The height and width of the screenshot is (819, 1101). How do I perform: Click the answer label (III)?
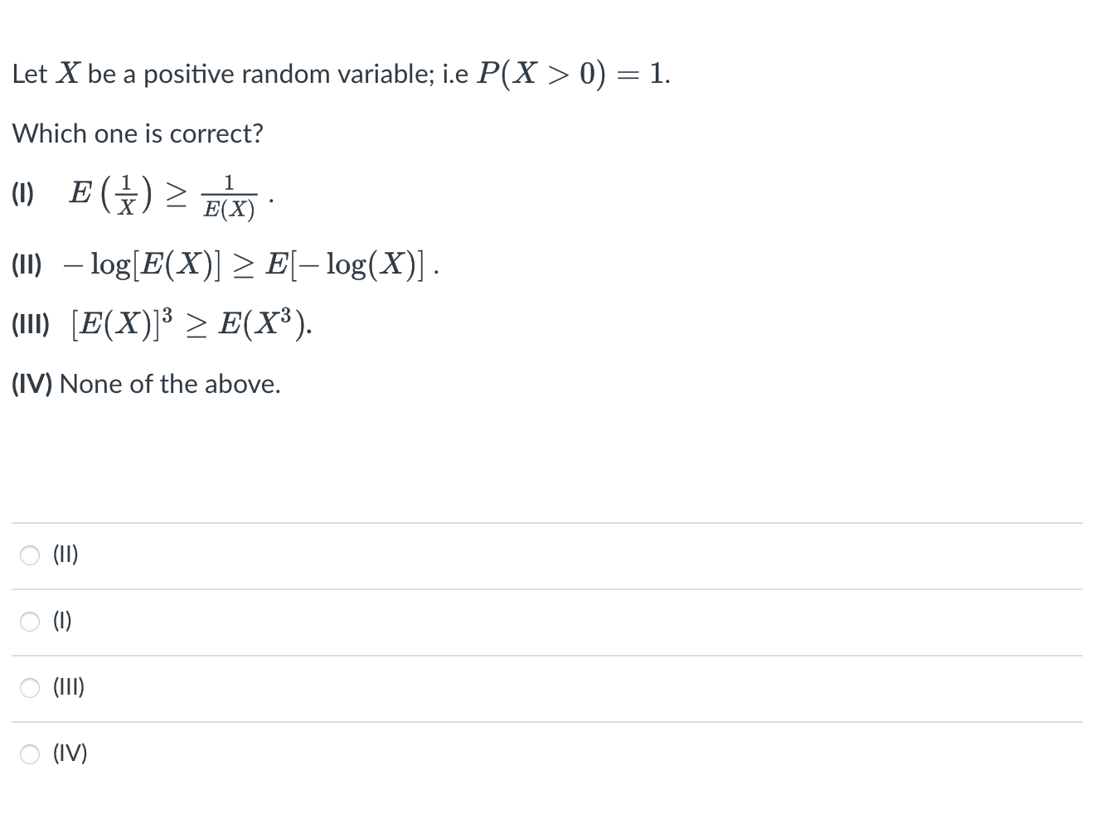click(69, 688)
